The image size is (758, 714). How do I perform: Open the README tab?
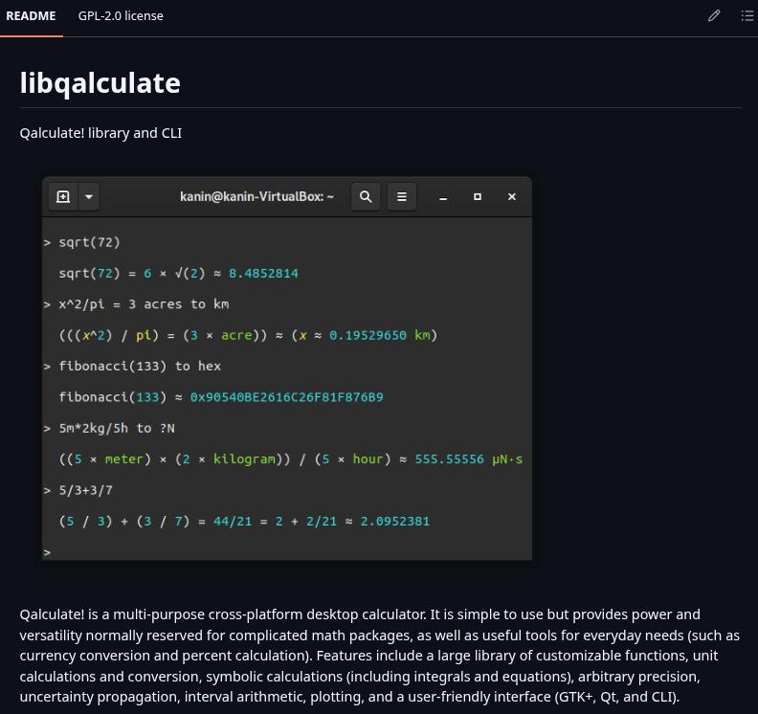point(31,16)
